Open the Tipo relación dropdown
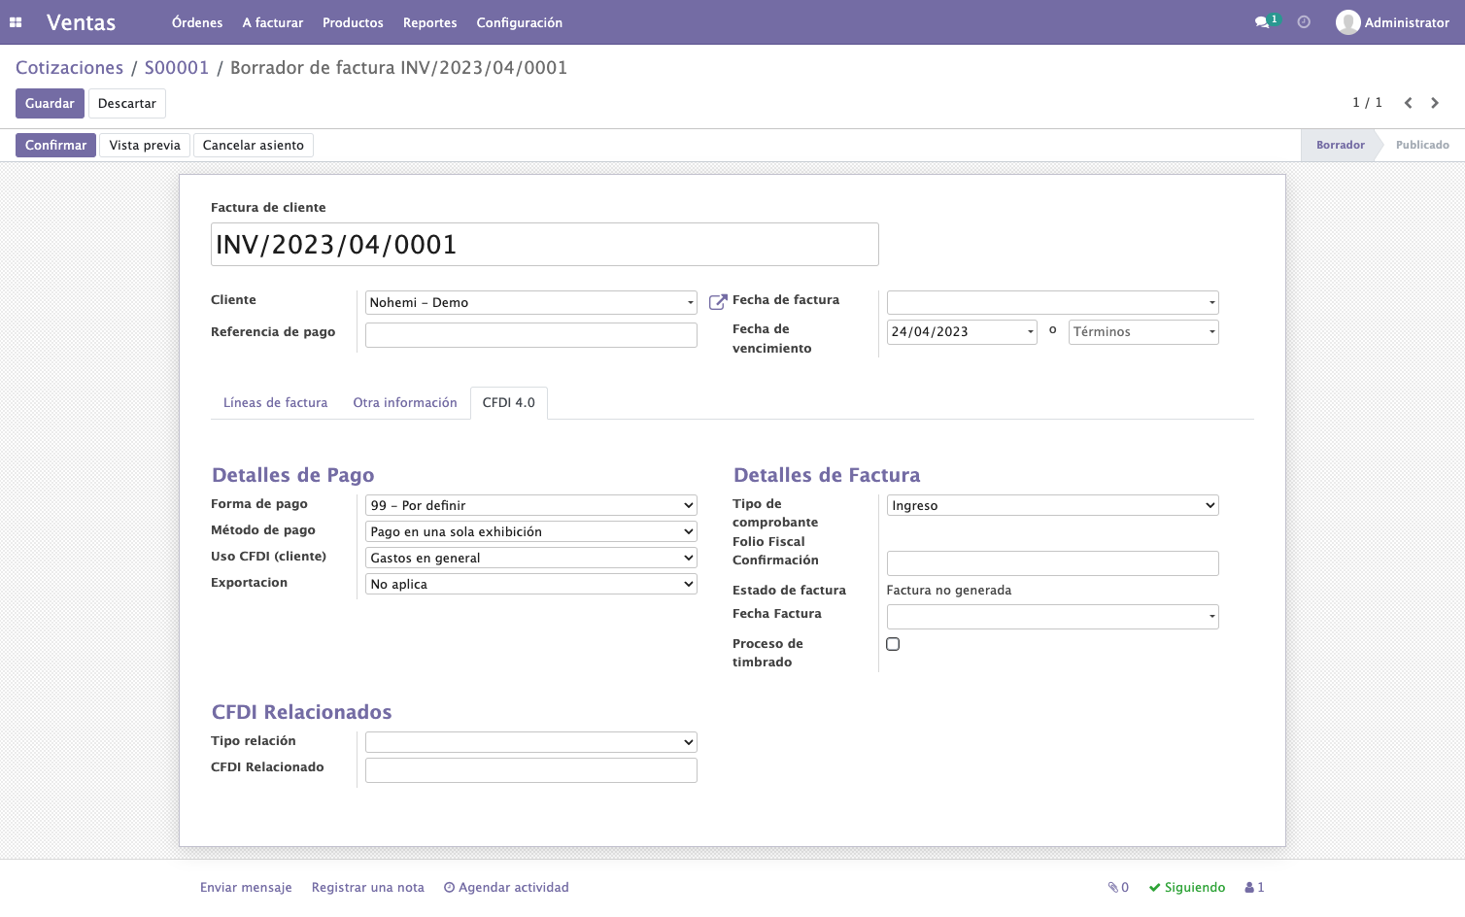1465x917 pixels. pos(531,742)
